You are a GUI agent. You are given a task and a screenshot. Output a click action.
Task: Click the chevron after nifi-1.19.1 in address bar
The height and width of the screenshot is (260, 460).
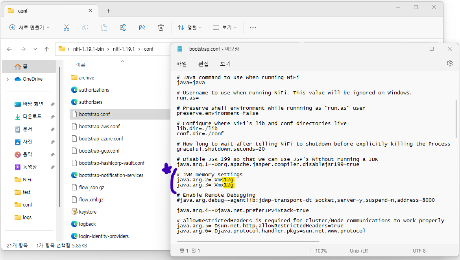coord(139,49)
